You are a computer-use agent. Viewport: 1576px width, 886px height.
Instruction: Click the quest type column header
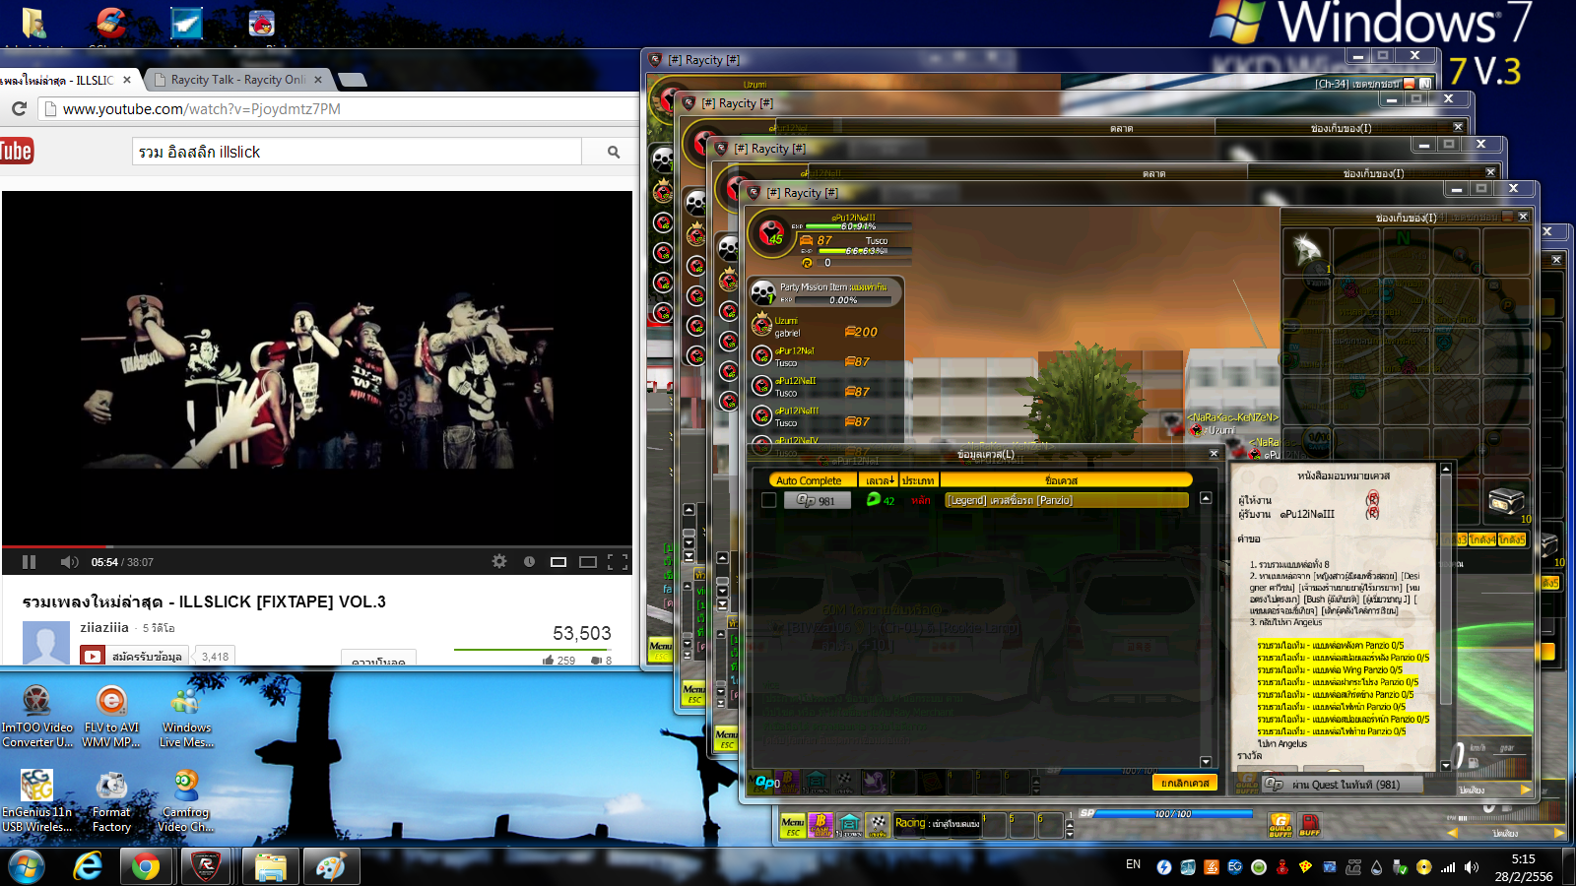pos(918,480)
